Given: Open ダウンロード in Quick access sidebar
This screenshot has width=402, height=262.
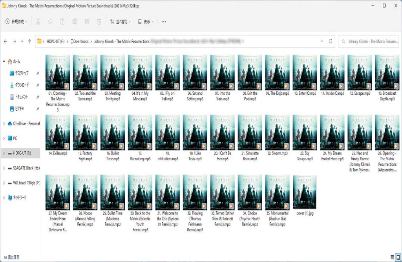Looking at the screenshot, I should tap(22, 85).
